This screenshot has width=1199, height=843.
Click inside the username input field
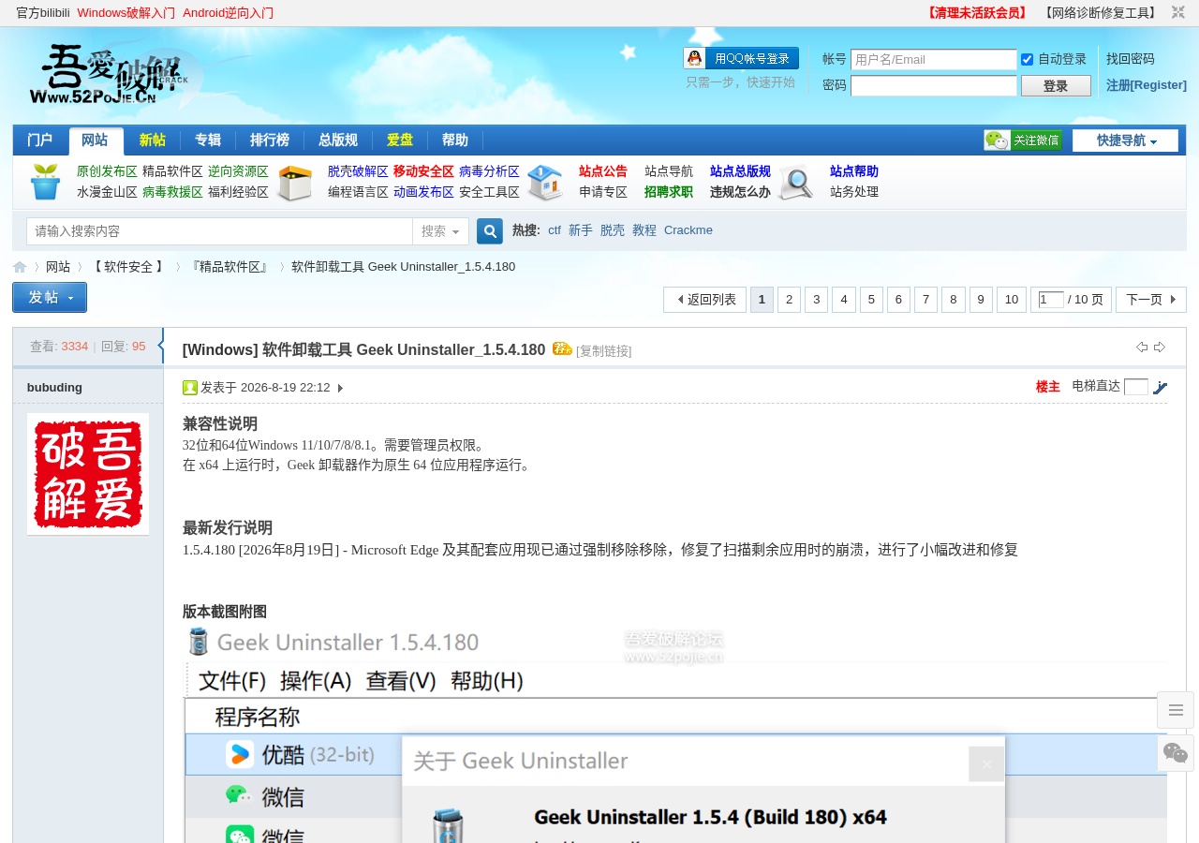pyautogui.click(x=934, y=60)
